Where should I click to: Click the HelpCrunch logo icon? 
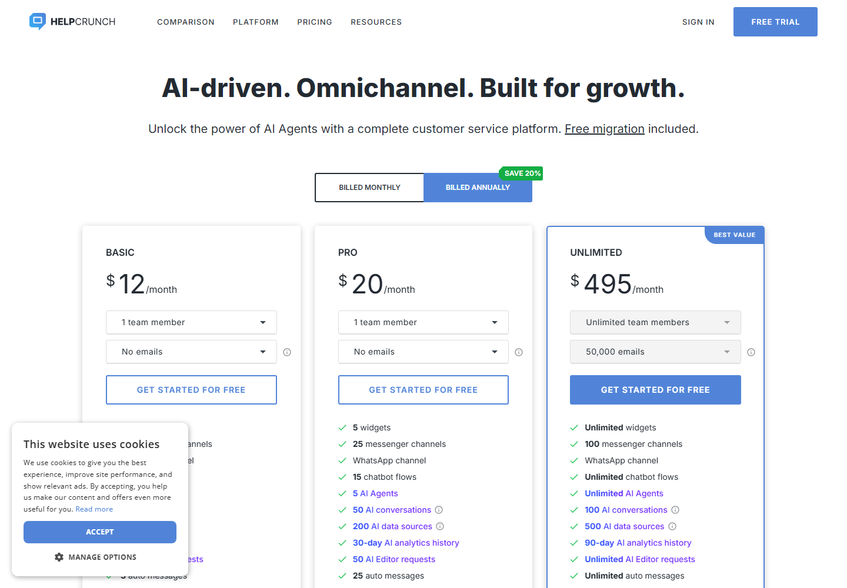click(38, 22)
